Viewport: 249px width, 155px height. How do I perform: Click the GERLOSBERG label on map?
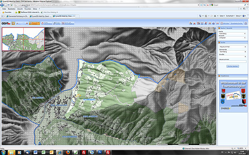[90, 117]
